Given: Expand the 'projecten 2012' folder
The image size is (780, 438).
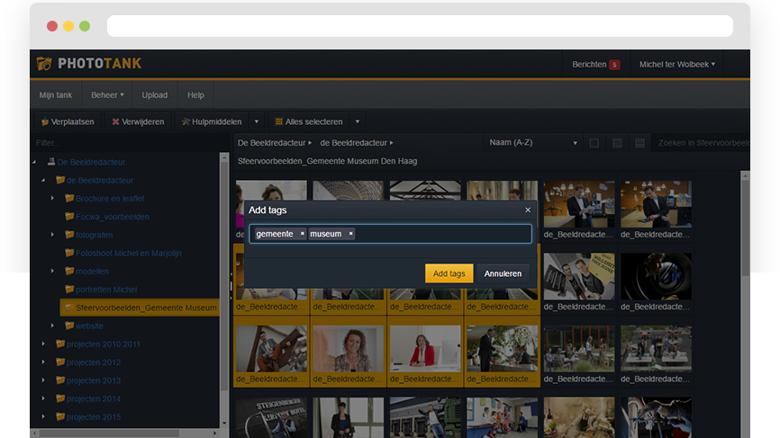Looking at the screenshot, I should click(x=43, y=362).
